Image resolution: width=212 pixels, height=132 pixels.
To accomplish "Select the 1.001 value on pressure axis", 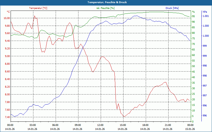I will (x=206, y=16).
